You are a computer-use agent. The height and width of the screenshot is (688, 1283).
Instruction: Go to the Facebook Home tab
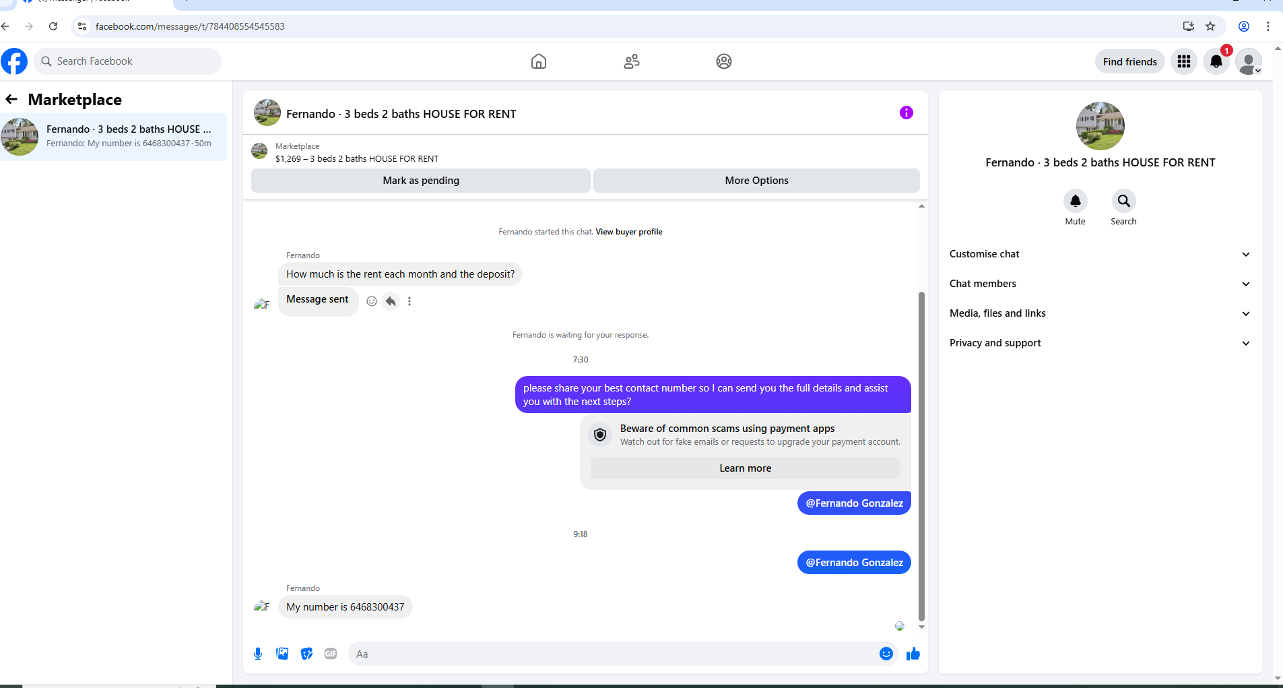tap(539, 61)
